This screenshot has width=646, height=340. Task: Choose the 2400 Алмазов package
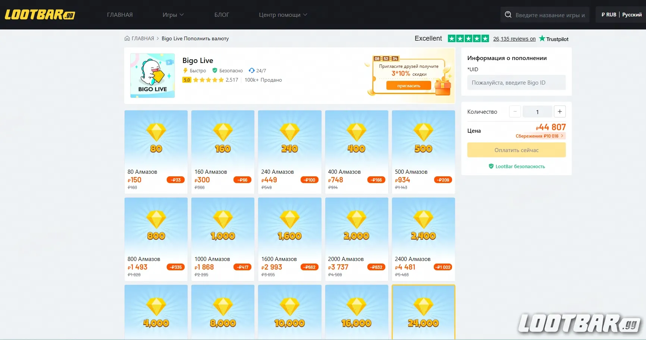click(x=423, y=239)
